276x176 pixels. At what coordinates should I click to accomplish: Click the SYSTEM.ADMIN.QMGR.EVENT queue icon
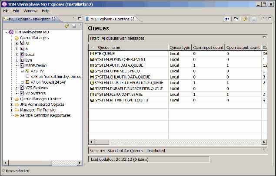tap(92, 59)
